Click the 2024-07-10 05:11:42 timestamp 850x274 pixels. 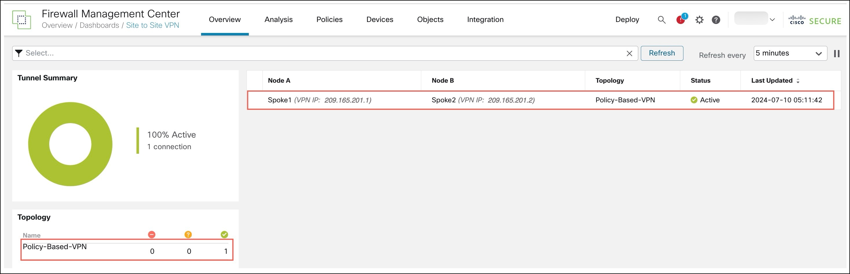click(787, 100)
